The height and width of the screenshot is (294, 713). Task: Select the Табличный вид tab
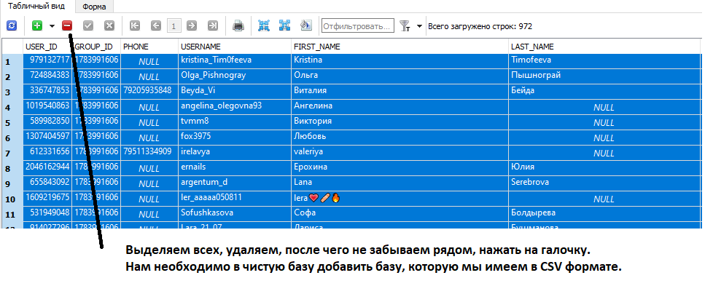tap(35, 7)
